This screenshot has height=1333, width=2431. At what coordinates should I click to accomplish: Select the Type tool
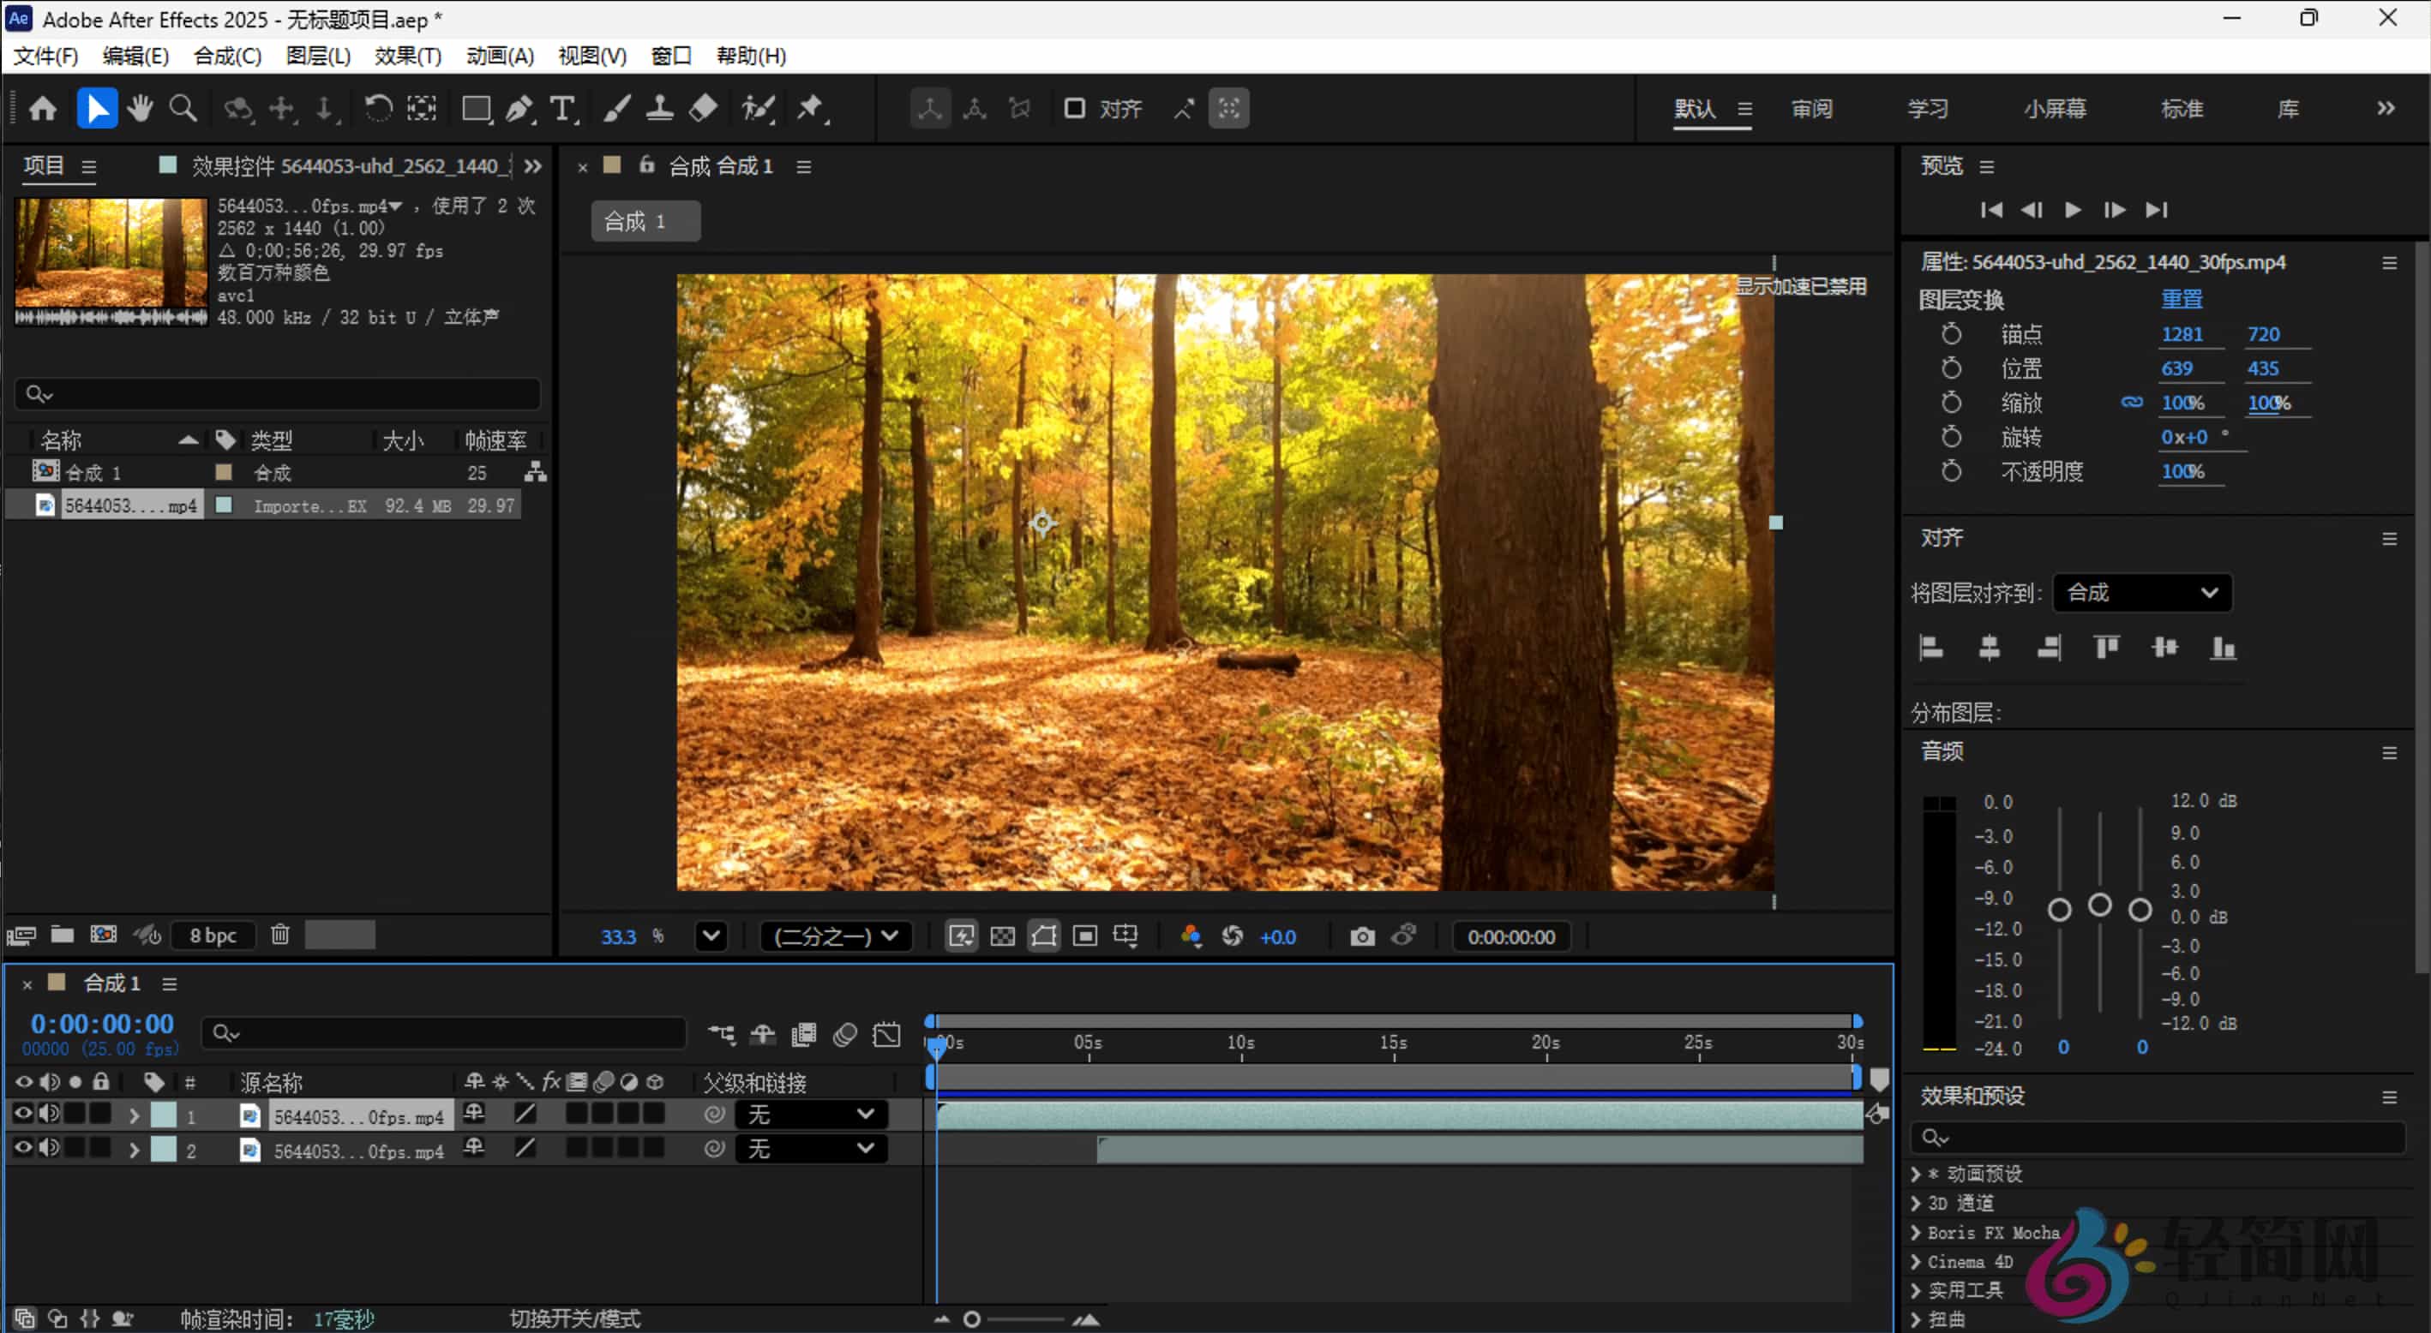(563, 108)
